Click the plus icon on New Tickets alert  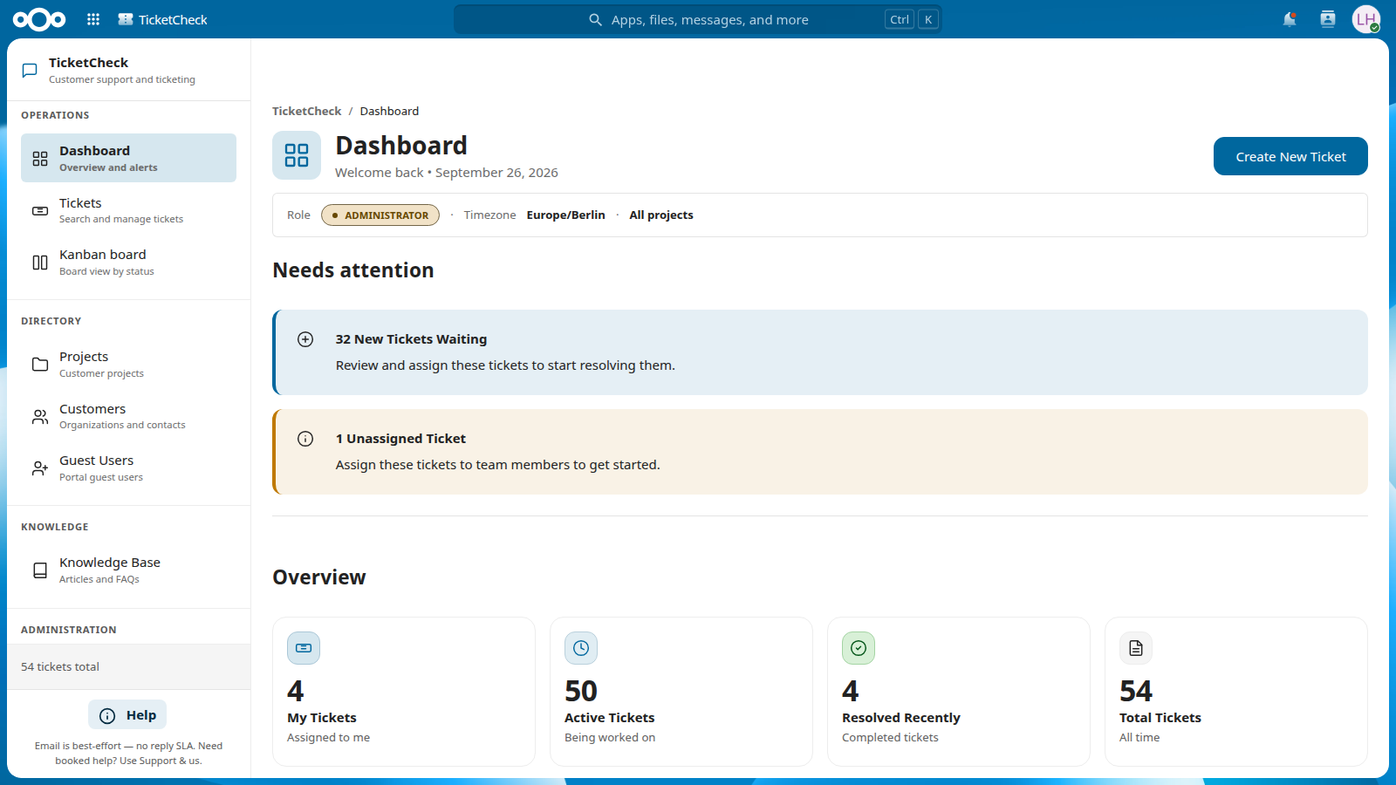click(305, 339)
